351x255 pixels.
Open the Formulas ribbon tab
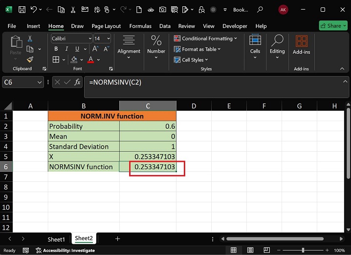point(140,26)
